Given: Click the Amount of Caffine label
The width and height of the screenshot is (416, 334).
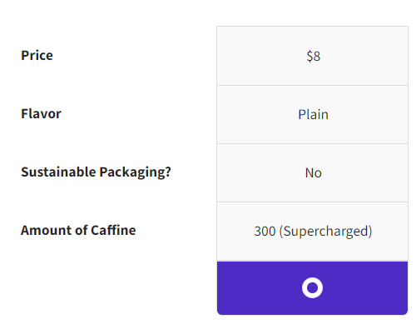Looking at the screenshot, I should (78, 230).
